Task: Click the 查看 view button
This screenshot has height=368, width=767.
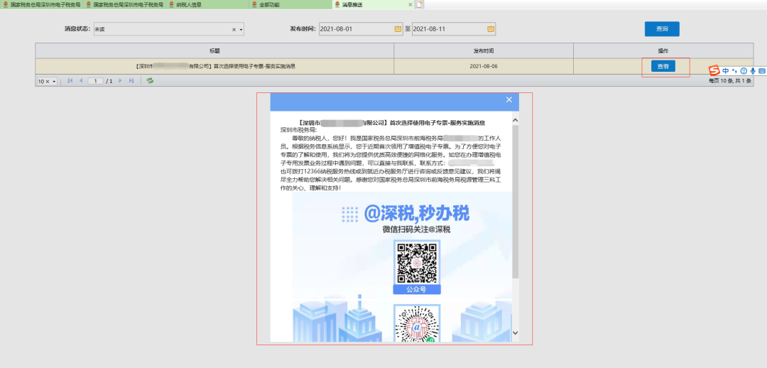Action: tap(663, 66)
